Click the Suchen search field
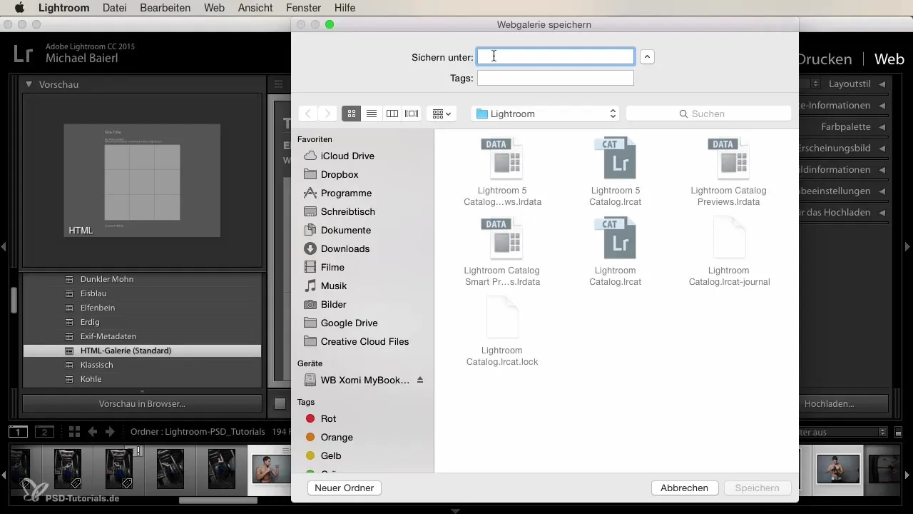This screenshot has width=913, height=514. (x=708, y=114)
